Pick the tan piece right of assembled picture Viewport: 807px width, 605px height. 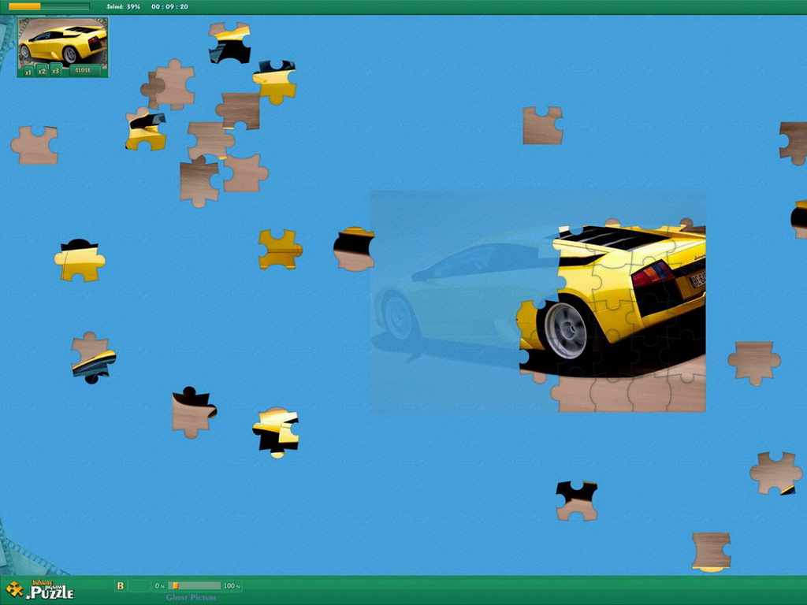tap(753, 362)
